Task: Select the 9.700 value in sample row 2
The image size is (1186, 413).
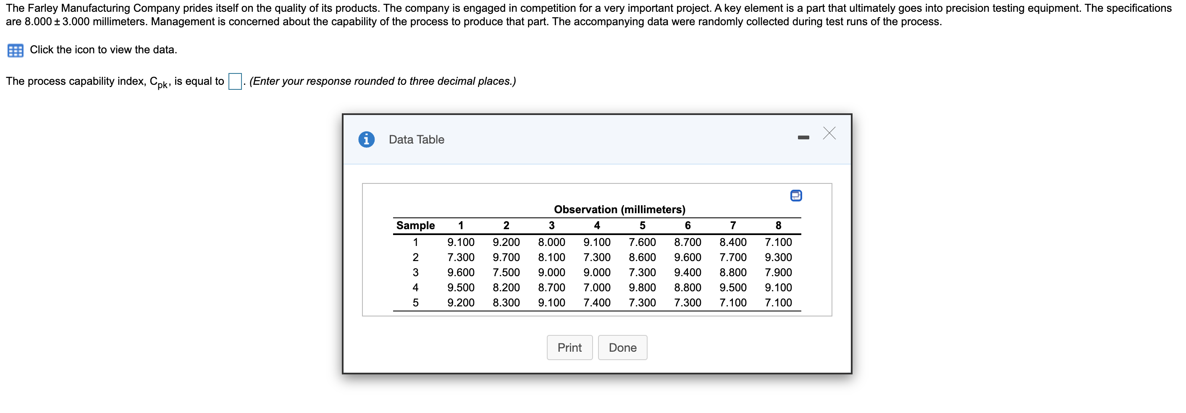Action: point(506,257)
